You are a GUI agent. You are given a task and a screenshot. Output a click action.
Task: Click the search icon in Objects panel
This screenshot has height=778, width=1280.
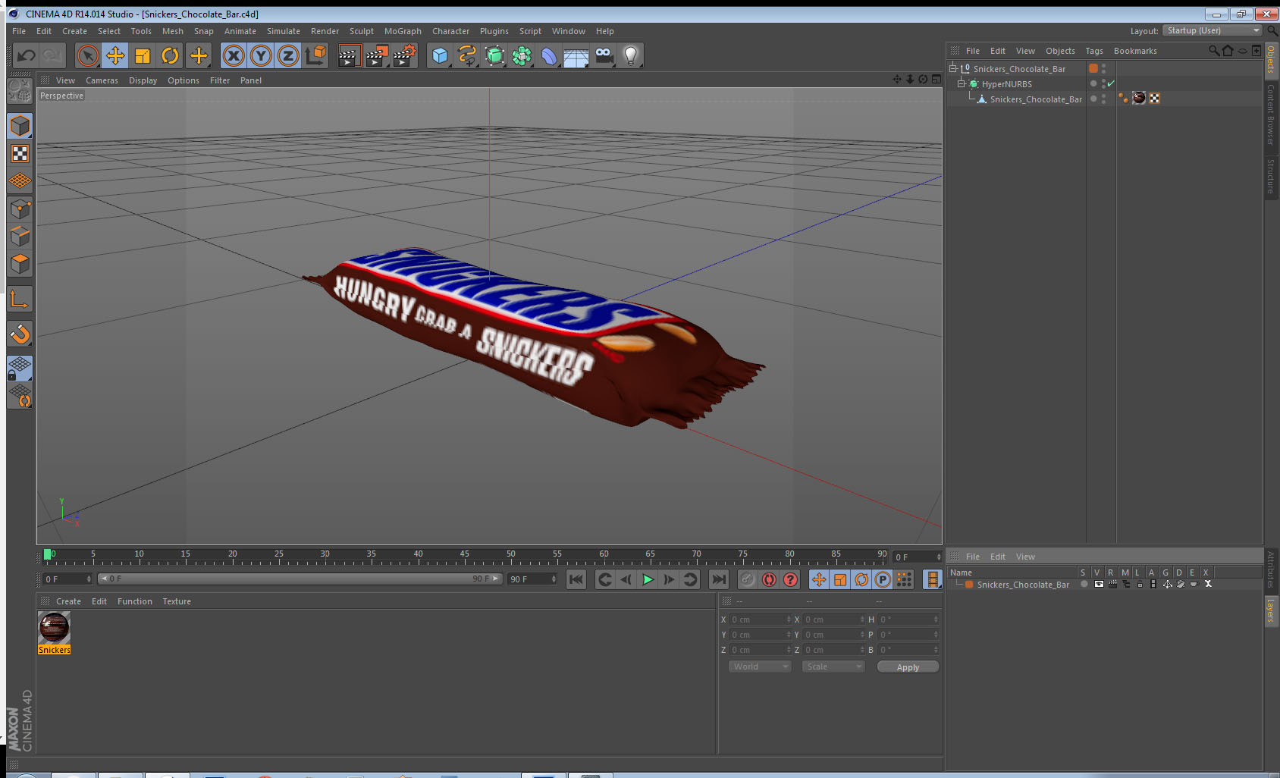(1214, 51)
